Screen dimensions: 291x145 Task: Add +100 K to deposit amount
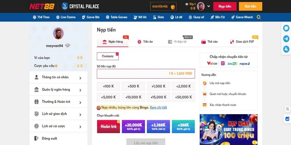click(108, 86)
